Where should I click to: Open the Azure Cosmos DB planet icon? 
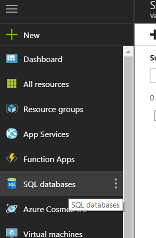coord(12,208)
